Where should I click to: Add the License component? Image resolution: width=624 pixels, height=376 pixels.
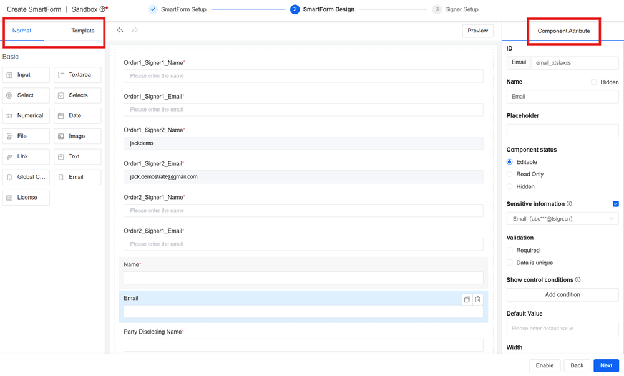(26, 198)
